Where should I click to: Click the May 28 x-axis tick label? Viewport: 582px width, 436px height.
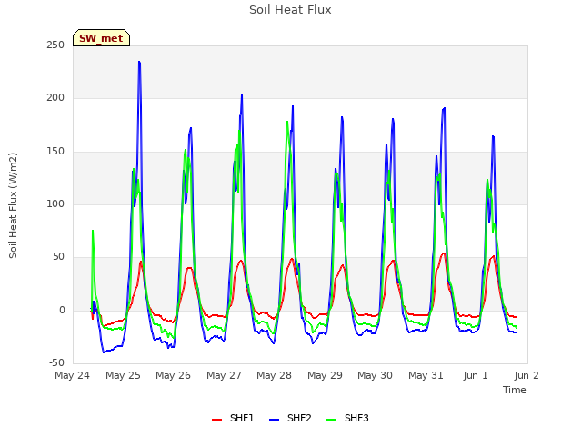coord(275,375)
